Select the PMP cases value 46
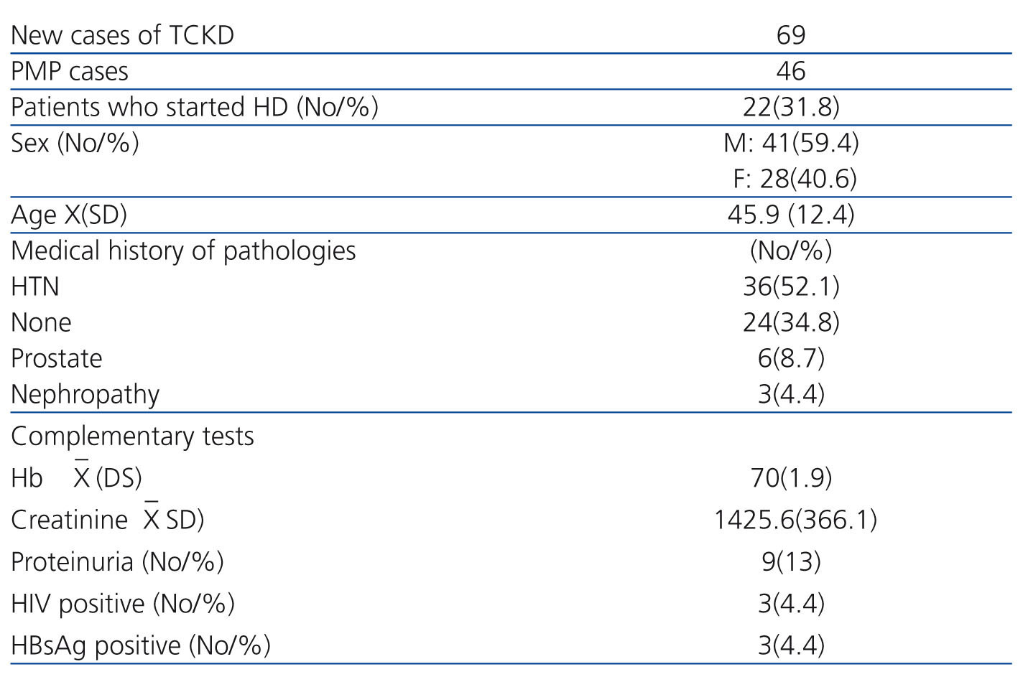Screen dimensions: 1023x677 pyautogui.click(x=790, y=71)
